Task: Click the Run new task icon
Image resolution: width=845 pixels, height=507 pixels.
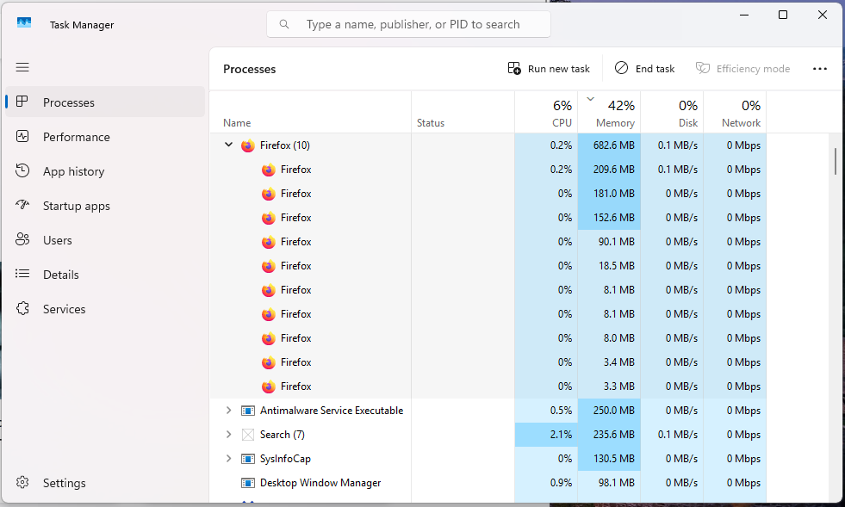Action: coord(514,68)
